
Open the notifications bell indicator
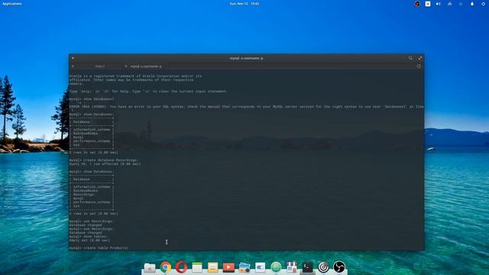472,4
